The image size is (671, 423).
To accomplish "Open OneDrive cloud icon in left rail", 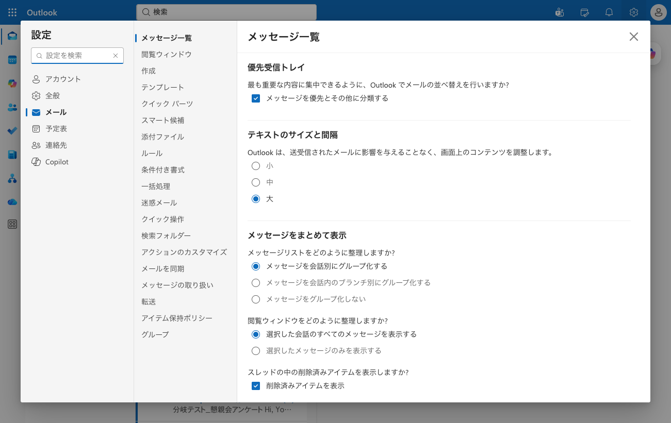I will [12, 202].
